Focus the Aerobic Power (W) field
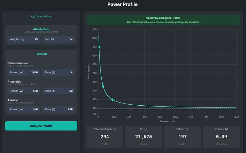This screenshot has width=246, height=153. (x=24, y=109)
